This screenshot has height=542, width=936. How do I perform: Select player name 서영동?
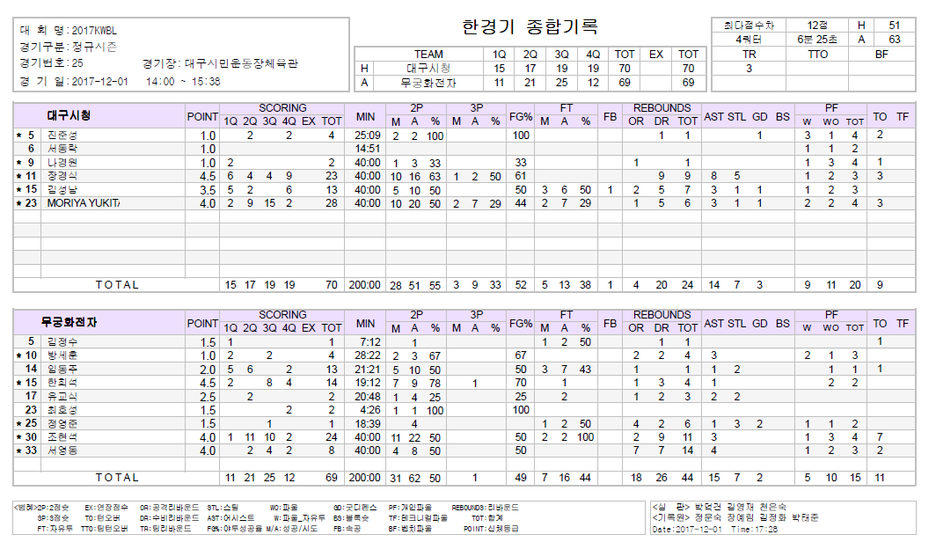62,450
